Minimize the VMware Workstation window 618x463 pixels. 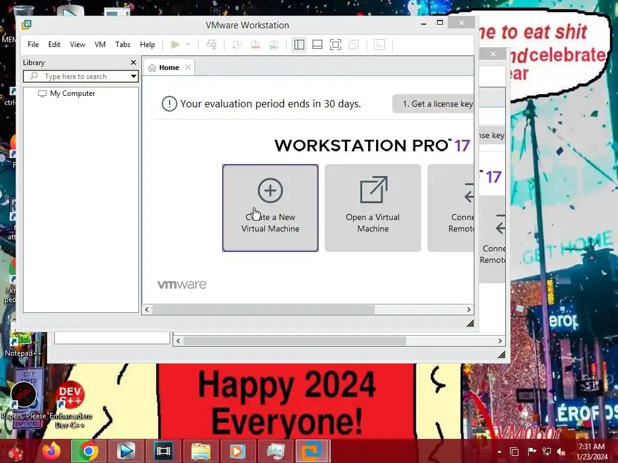pyautogui.click(x=424, y=24)
